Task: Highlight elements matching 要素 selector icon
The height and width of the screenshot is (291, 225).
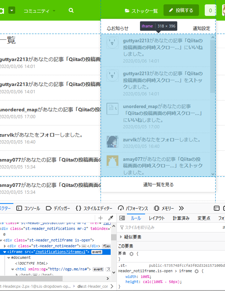Action: [131, 254]
